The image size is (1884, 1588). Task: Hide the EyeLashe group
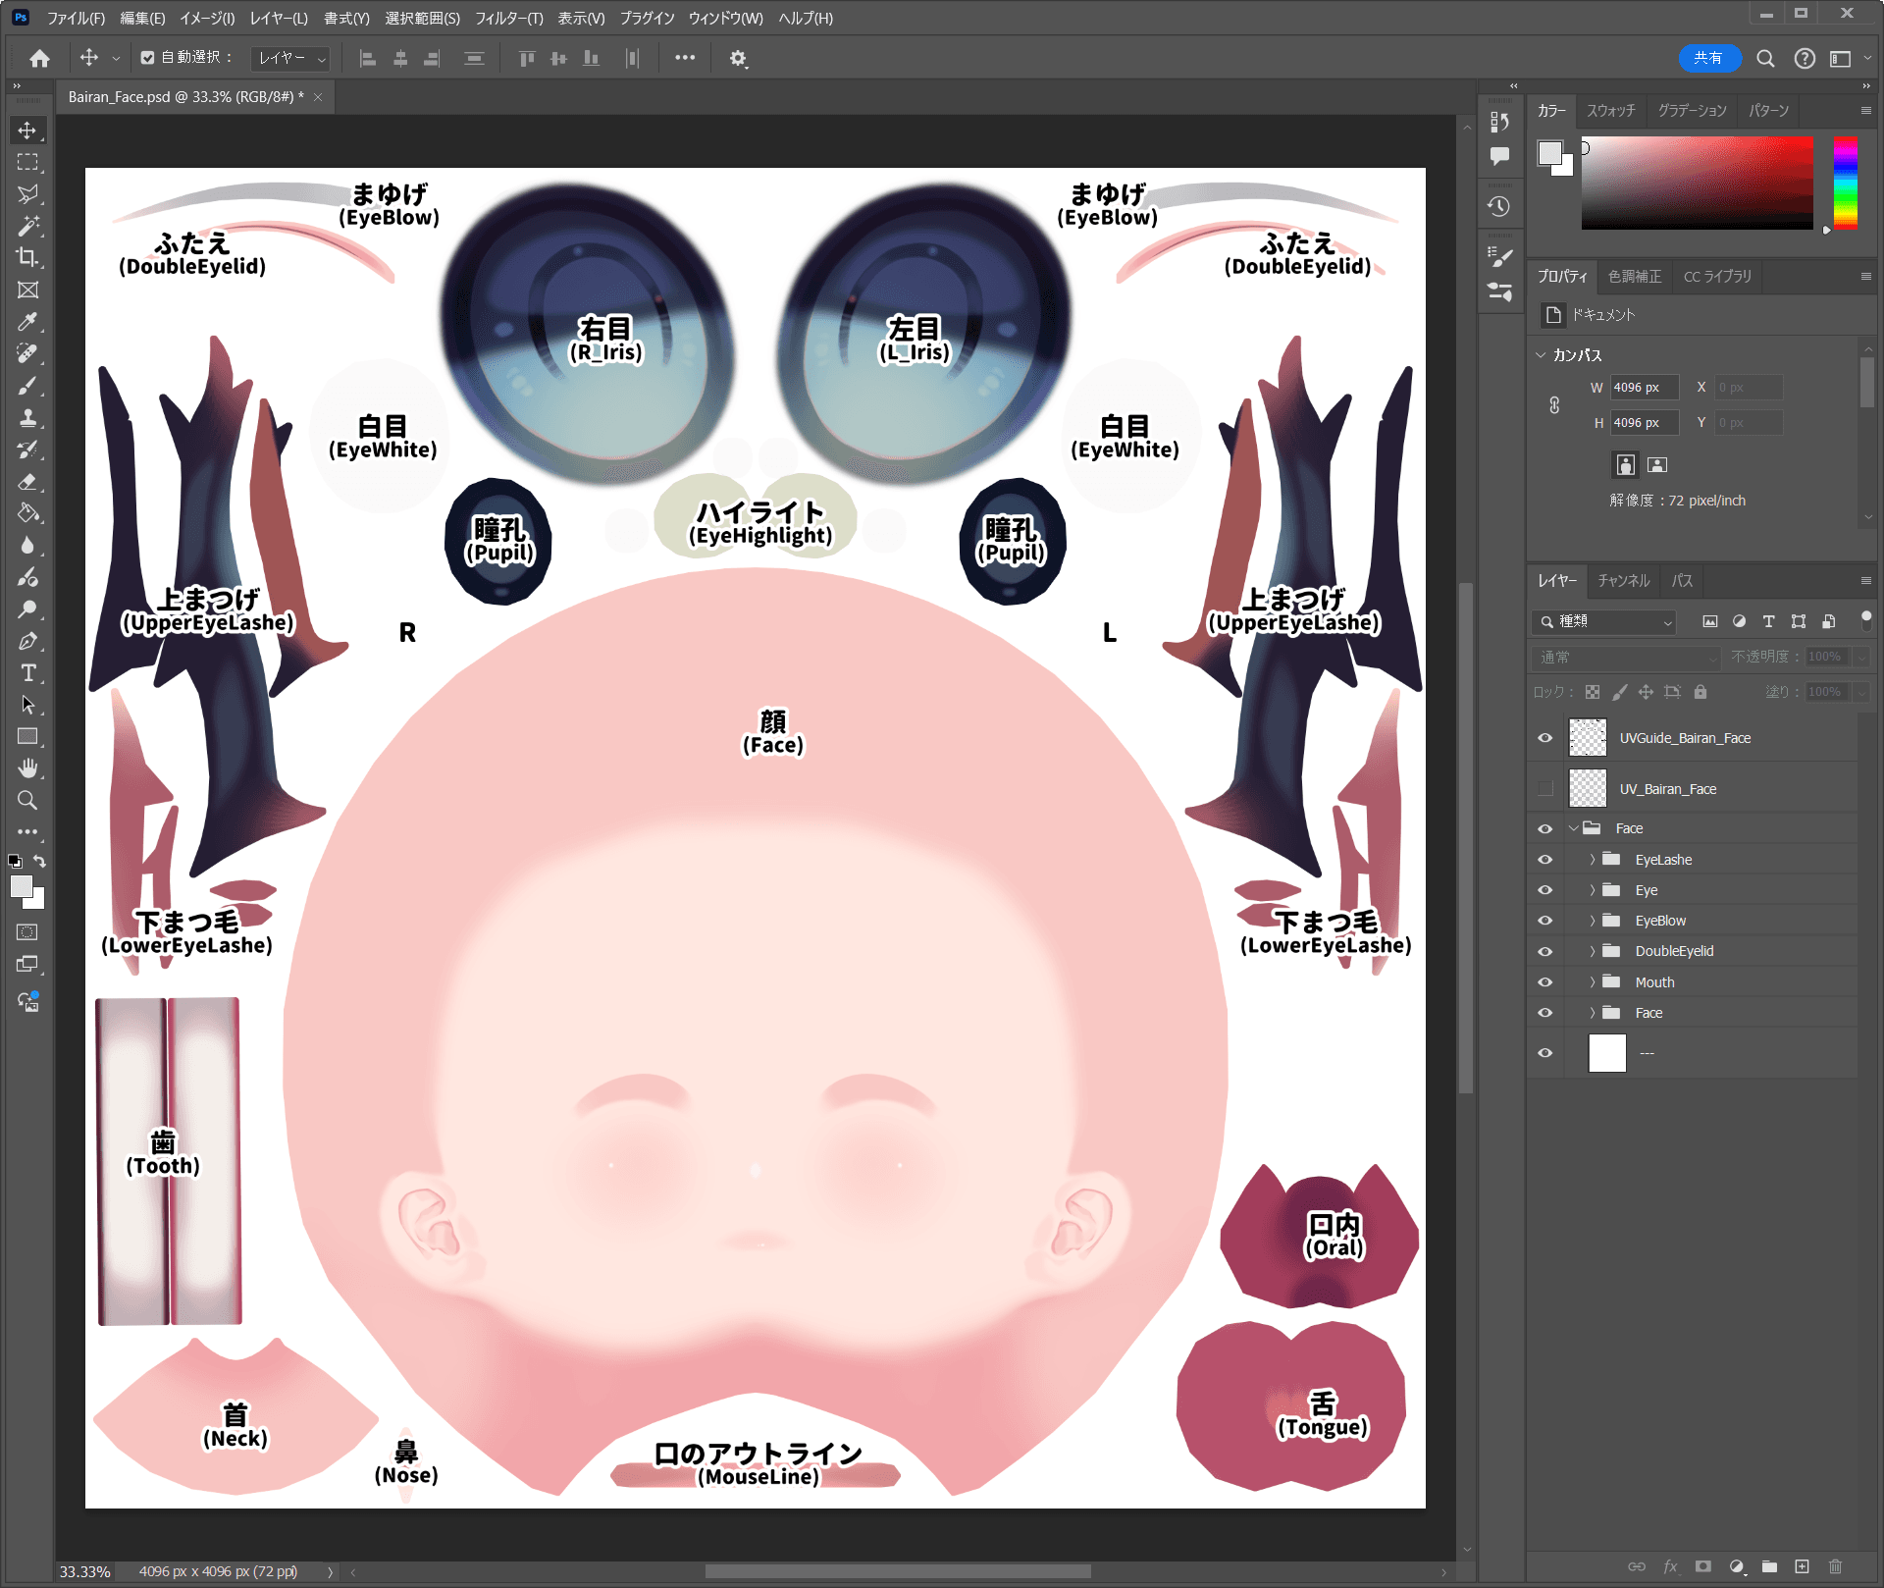coord(1545,860)
